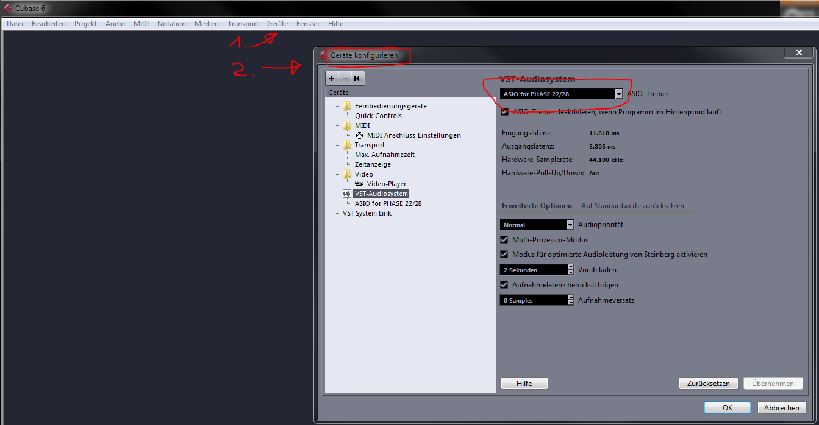
Task: Toggle Aufnahmelatenz berücksichtigen checkbox
Action: click(x=504, y=284)
